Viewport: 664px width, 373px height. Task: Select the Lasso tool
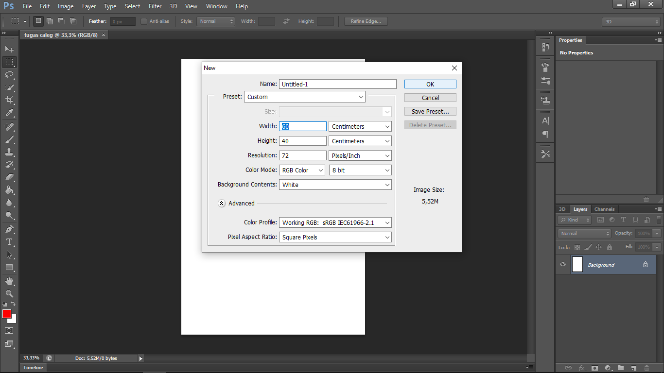pos(9,75)
